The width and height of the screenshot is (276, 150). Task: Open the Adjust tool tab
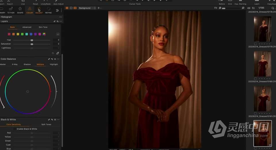tap(39, 10)
